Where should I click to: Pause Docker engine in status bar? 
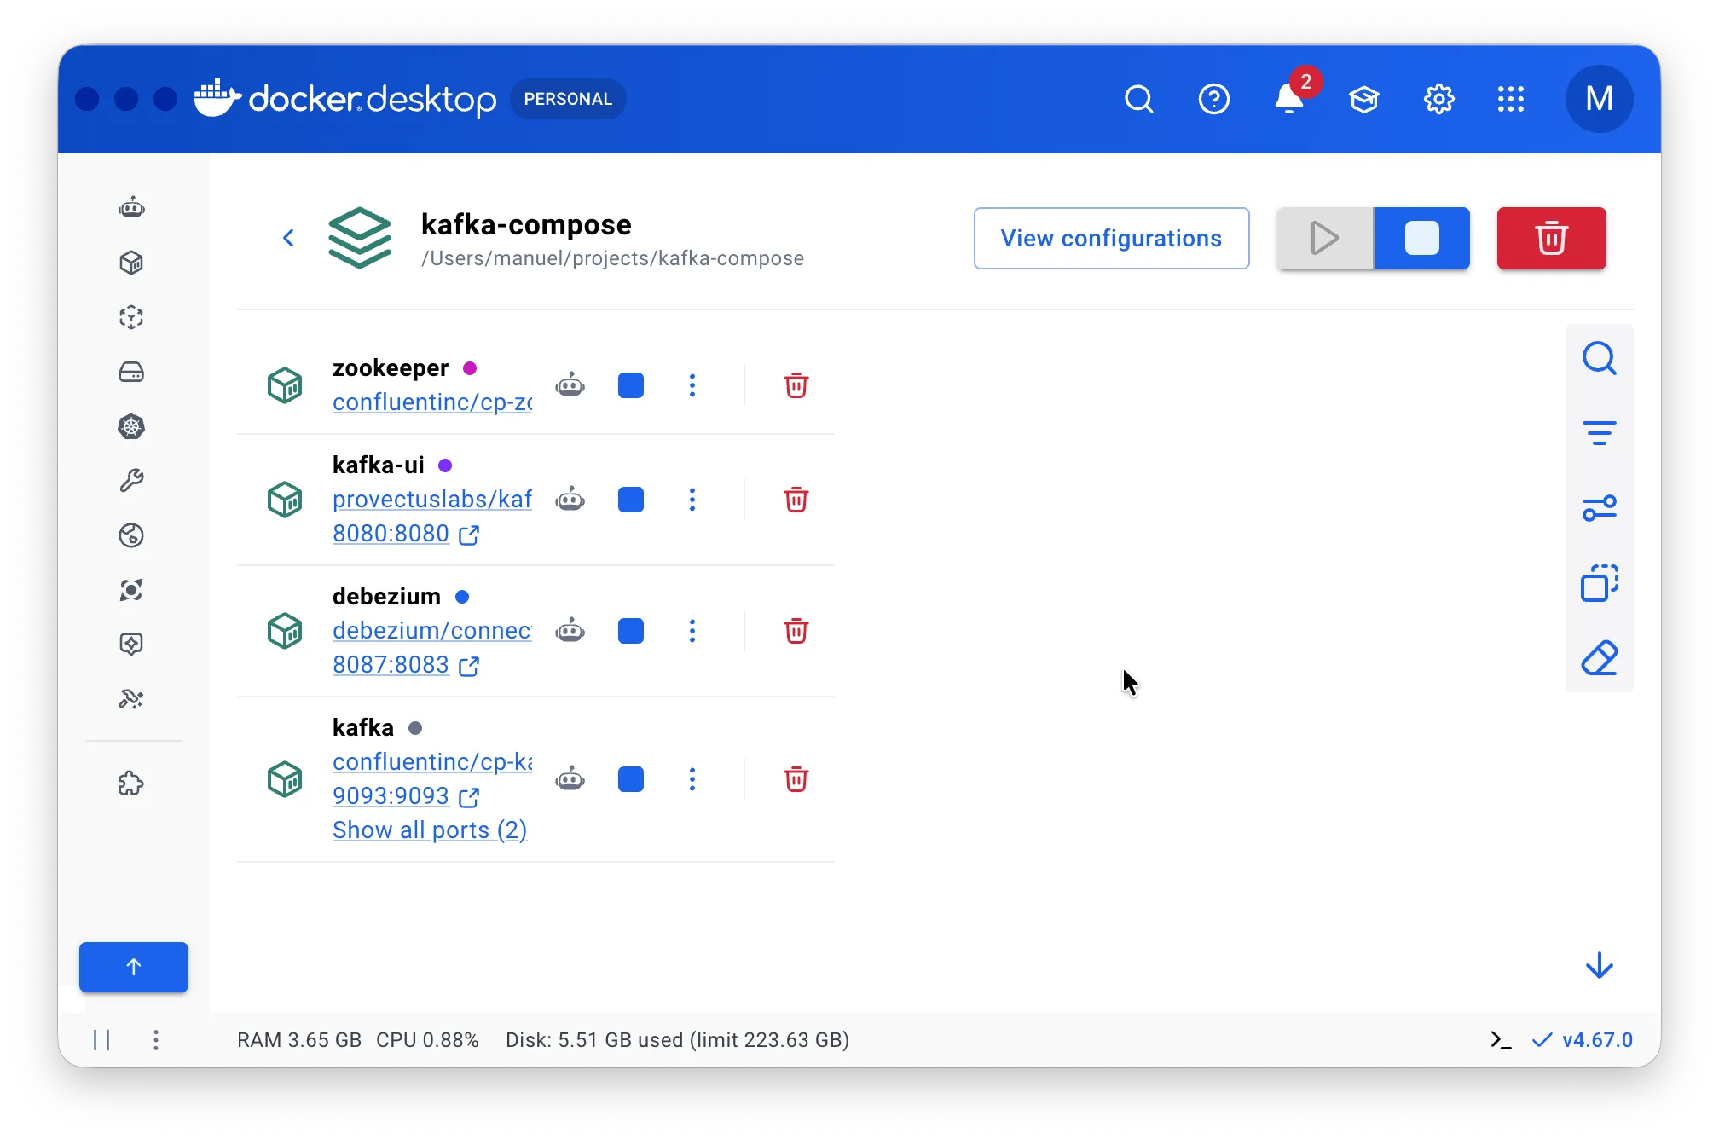pyautogui.click(x=102, y=1040)
